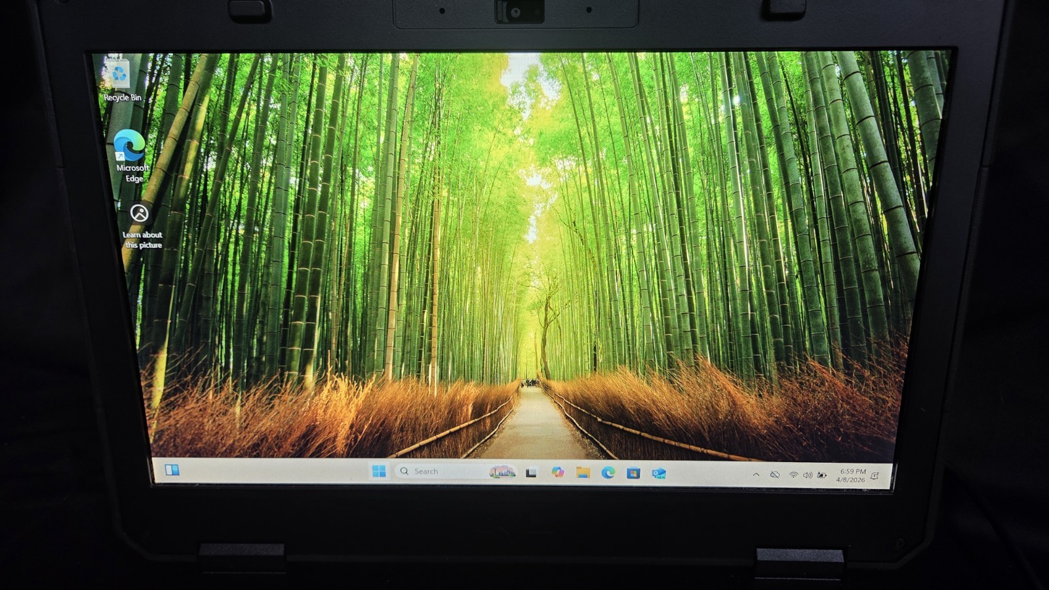Screen dimensions: 1049x590
Task: Click the search highlight image in the Search box
Action: [x=502, y=472]
